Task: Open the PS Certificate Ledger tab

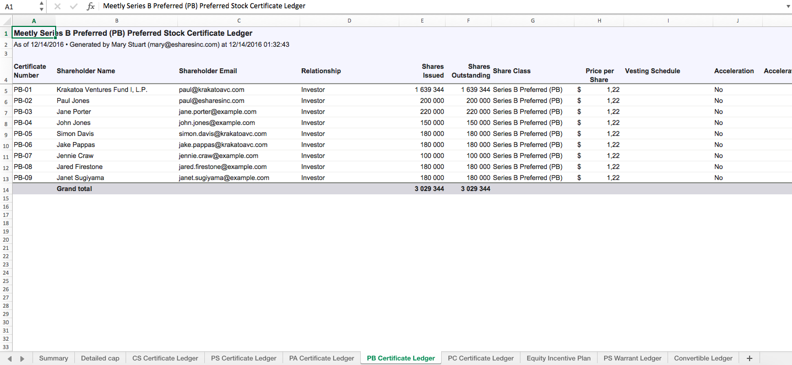Action: 243,358
